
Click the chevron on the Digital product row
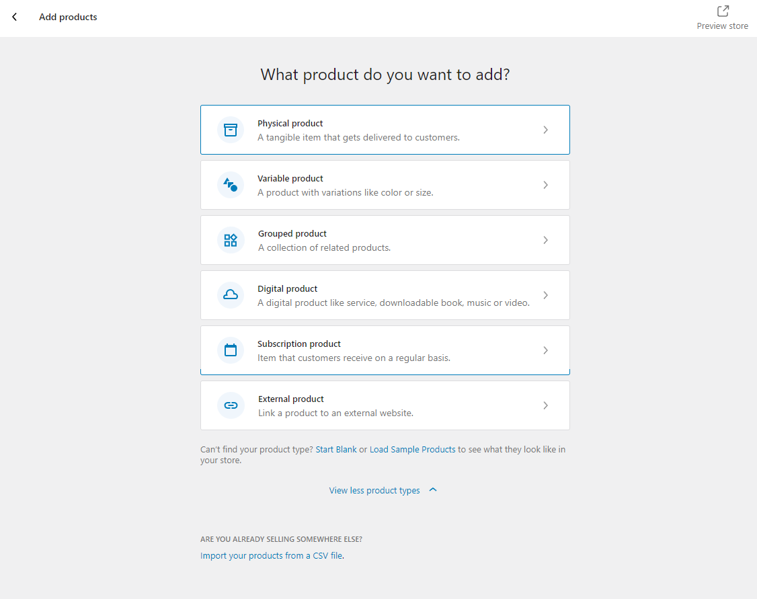(x=546, y=294)
